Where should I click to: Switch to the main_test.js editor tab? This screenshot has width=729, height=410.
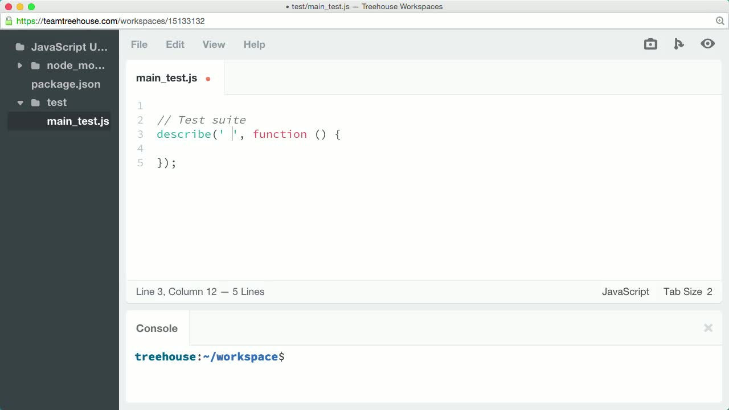[x=166, y=77]
